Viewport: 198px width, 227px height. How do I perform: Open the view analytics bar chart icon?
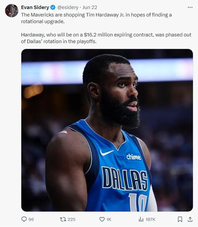click(141, 220)
